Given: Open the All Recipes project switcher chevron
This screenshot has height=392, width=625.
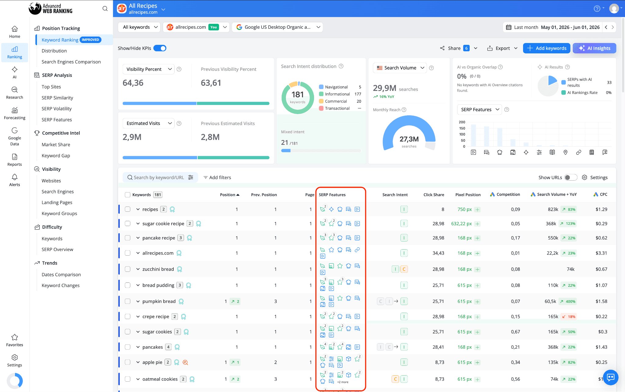Looking at the screenshot, I should point(163,9).
